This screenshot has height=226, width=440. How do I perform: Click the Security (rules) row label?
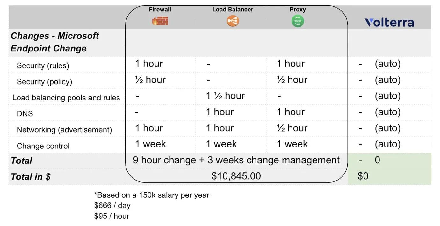coord(43,65)
